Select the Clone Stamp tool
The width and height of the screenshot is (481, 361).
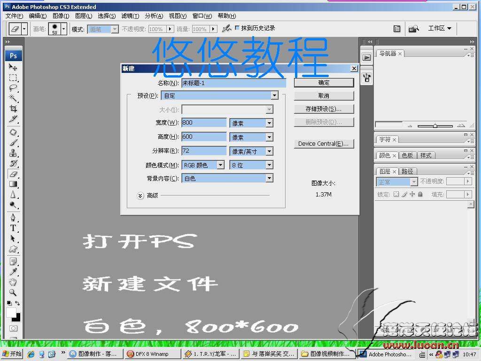point(13,153)
